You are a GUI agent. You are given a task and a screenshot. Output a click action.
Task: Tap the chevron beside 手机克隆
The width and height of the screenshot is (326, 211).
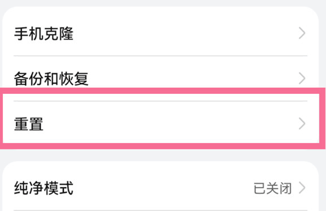click(302, 33)
